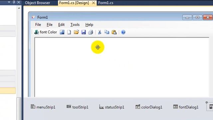Open the first File menu
This screenshot has height=120, width=213.
click(38, 25)
